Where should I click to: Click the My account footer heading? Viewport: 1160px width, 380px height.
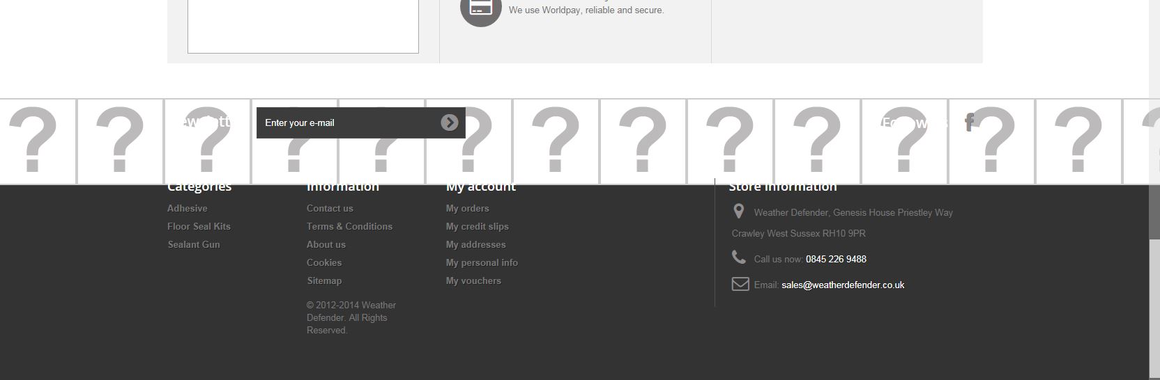pyautogui.click(x=481, y=188)
